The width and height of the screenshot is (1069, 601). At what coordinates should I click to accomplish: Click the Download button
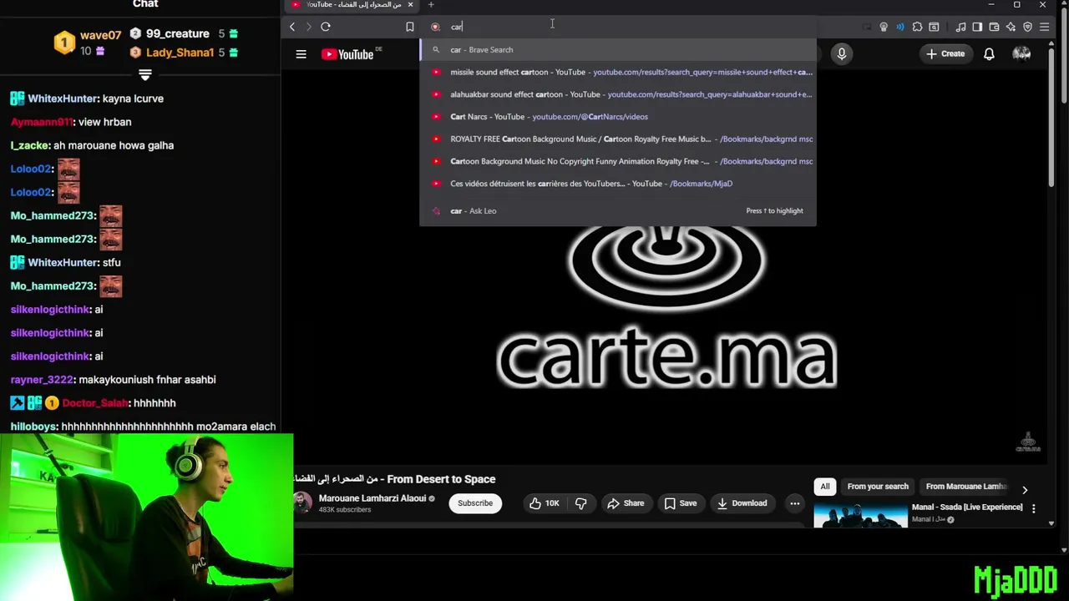(x=742, y=503)
